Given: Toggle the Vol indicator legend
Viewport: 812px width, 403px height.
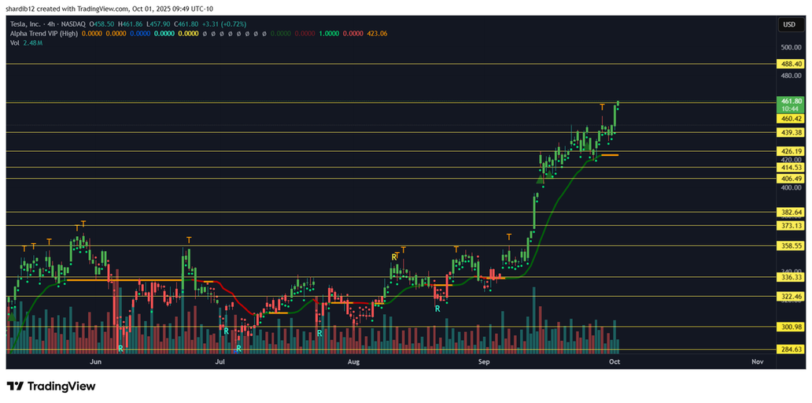Looking at the screenshot, I should (x=15, y=43).
